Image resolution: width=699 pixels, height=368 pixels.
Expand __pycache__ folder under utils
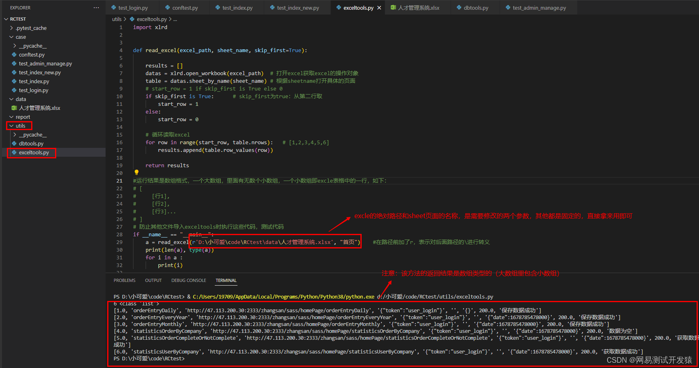15,135
